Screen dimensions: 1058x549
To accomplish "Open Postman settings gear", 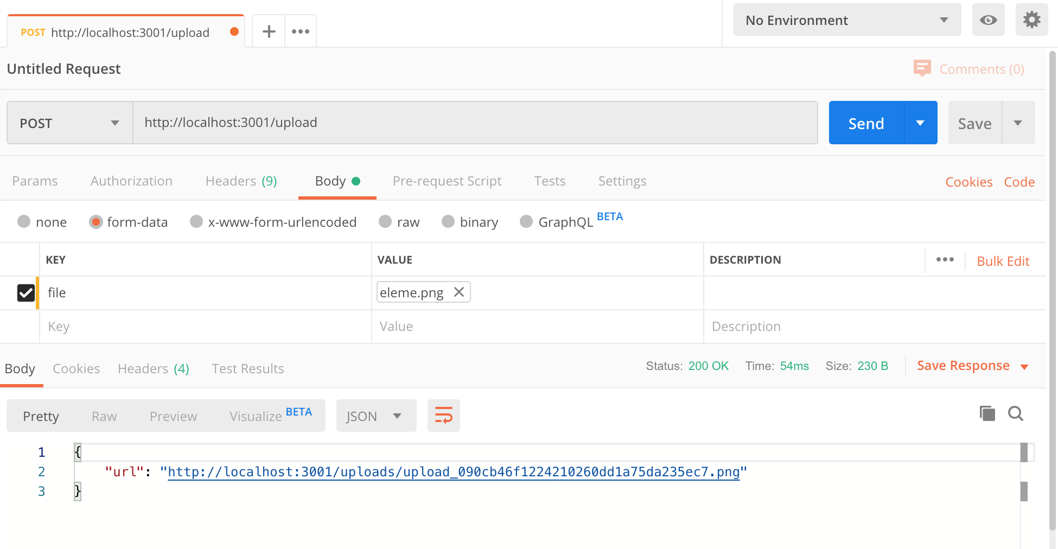I will tap(1031, 20).
